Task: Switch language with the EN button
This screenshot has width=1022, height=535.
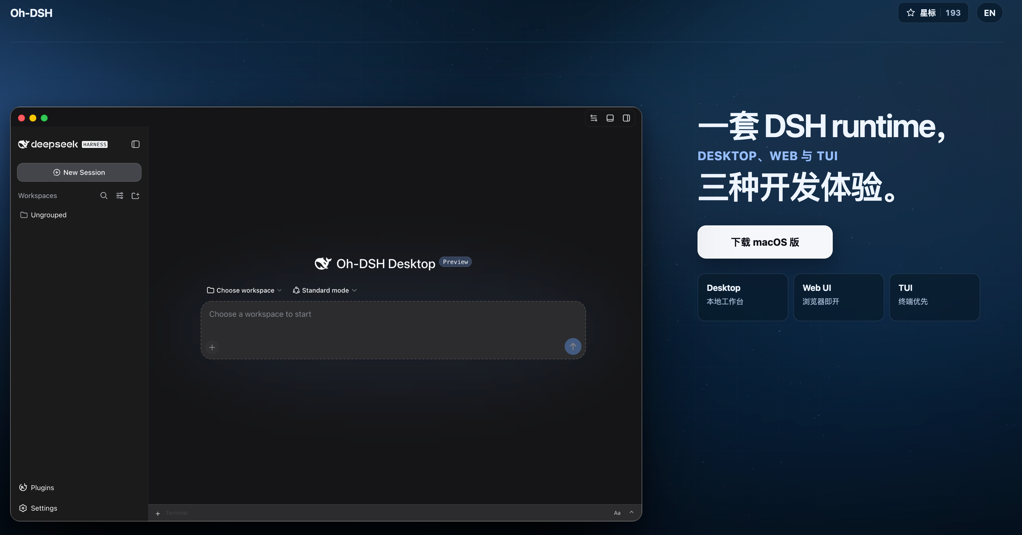Action: pos(989,13)
